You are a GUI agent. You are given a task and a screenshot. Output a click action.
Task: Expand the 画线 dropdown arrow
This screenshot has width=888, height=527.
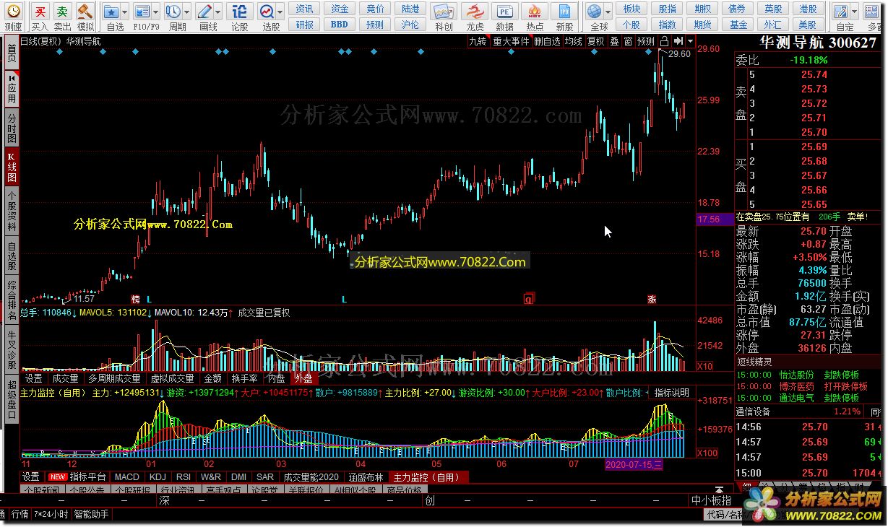218,12
